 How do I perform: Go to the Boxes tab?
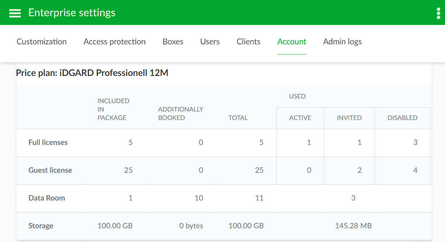pyautogui.click(x=173, y=42)
